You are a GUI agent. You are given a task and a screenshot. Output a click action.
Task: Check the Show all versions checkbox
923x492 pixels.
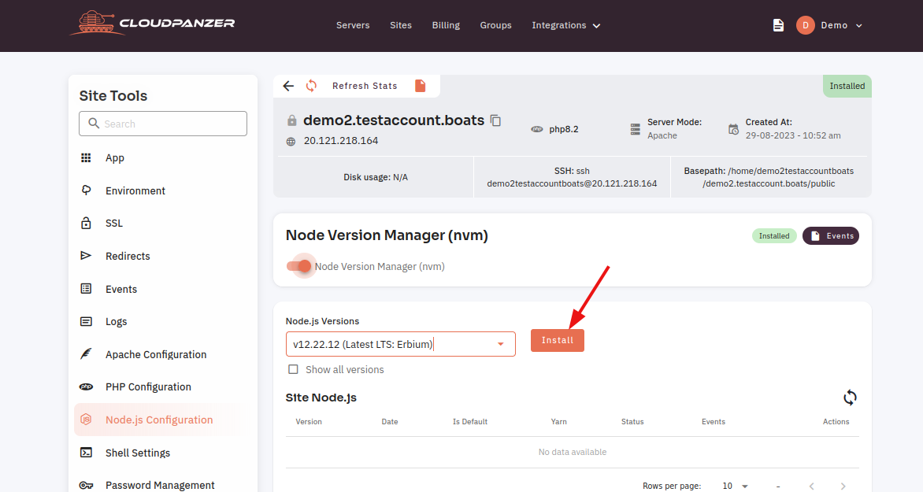(x=293, y=369)
